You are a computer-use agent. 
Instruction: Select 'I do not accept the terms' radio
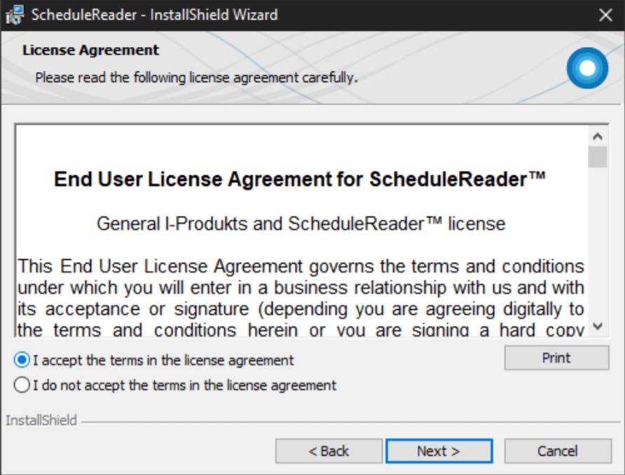pyautogui.click(x=22, y=385)
